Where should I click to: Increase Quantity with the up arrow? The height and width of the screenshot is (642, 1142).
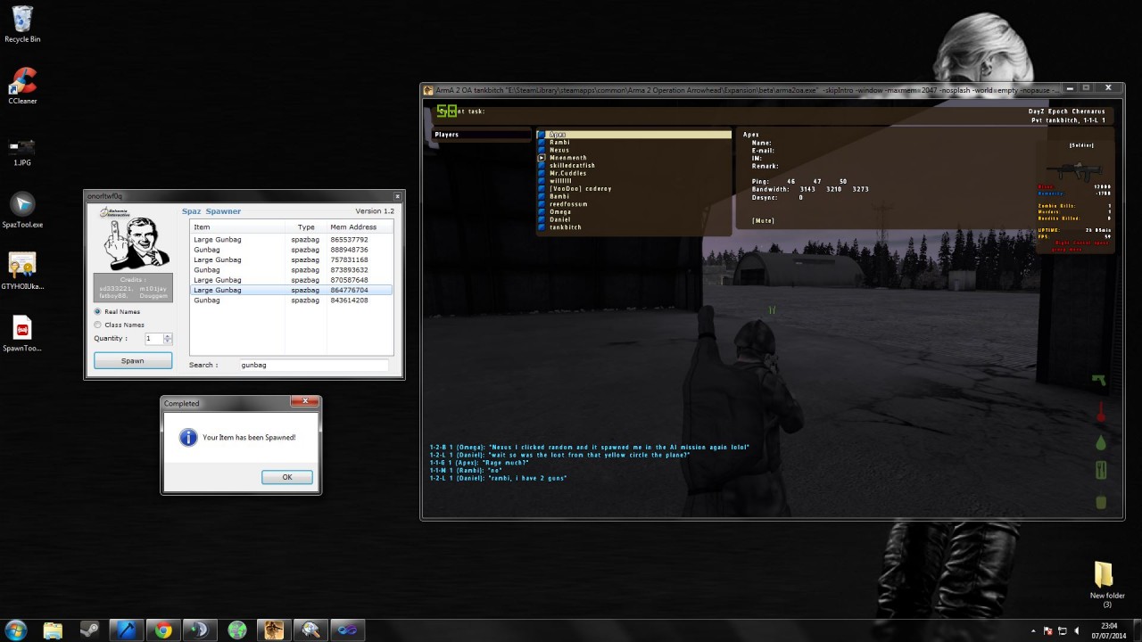(168, 336)
